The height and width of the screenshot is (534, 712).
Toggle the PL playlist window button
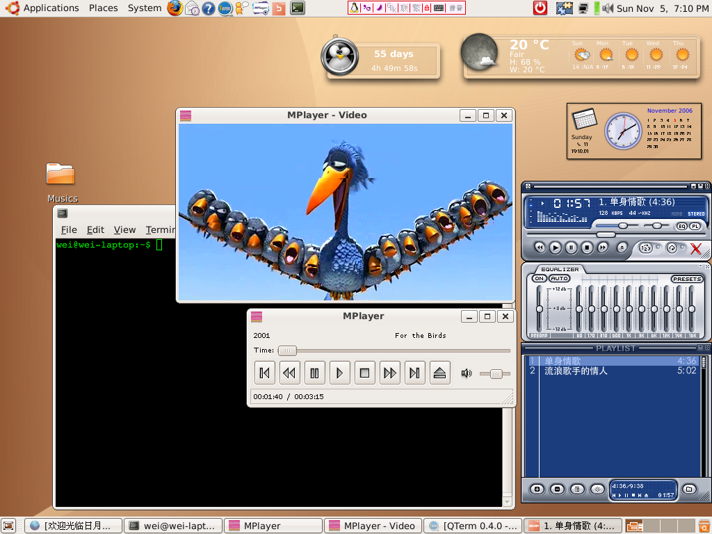(695, 226)
